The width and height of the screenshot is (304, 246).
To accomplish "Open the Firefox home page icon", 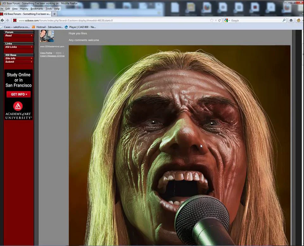I will pos(291,20).
